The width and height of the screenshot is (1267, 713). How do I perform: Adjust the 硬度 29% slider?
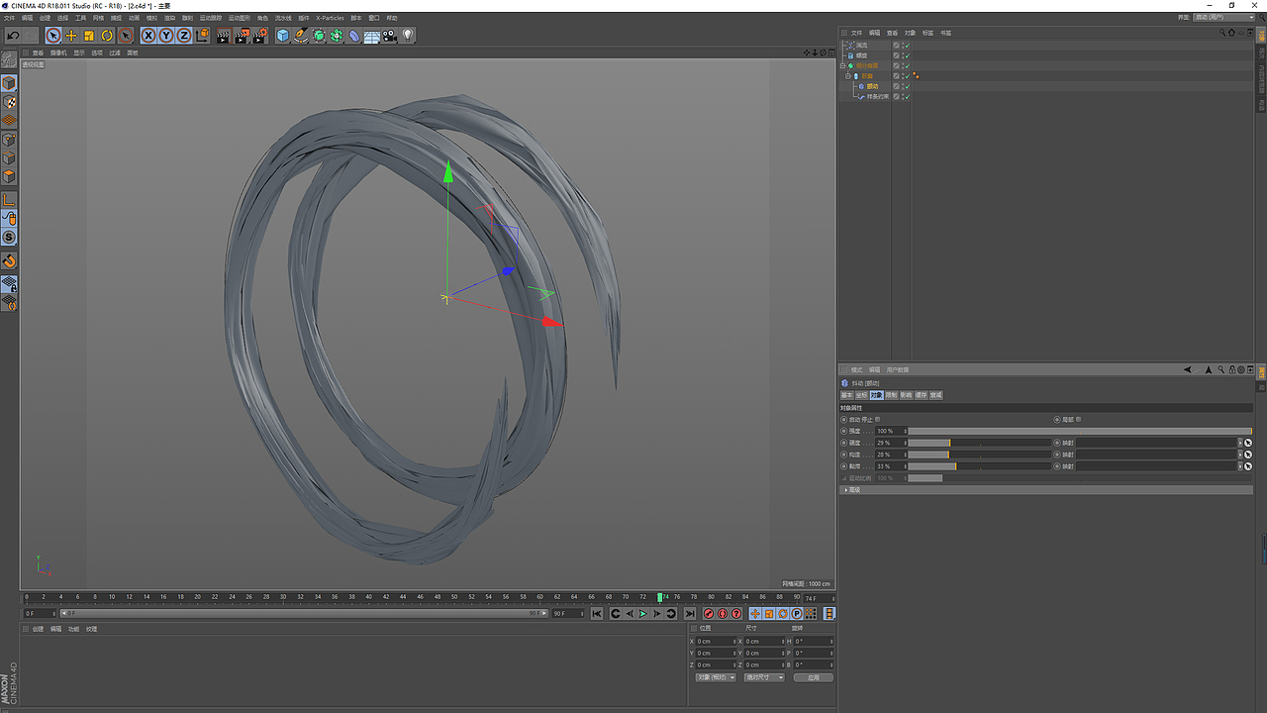(980, 443)
